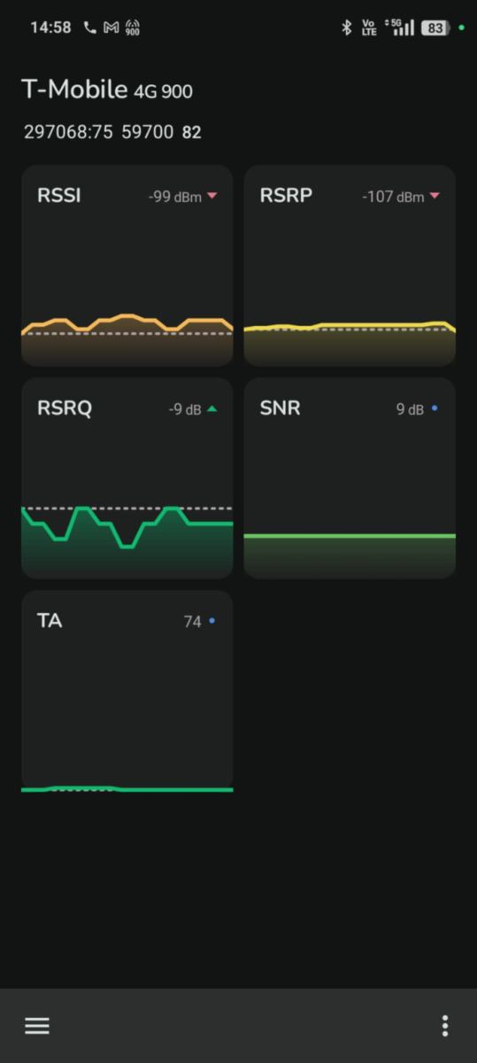Image resolution: width=477 pixels, height=1063 pixels.
Task: Tap the green up-arrow next to RSRQ
Action: [211, 408]
